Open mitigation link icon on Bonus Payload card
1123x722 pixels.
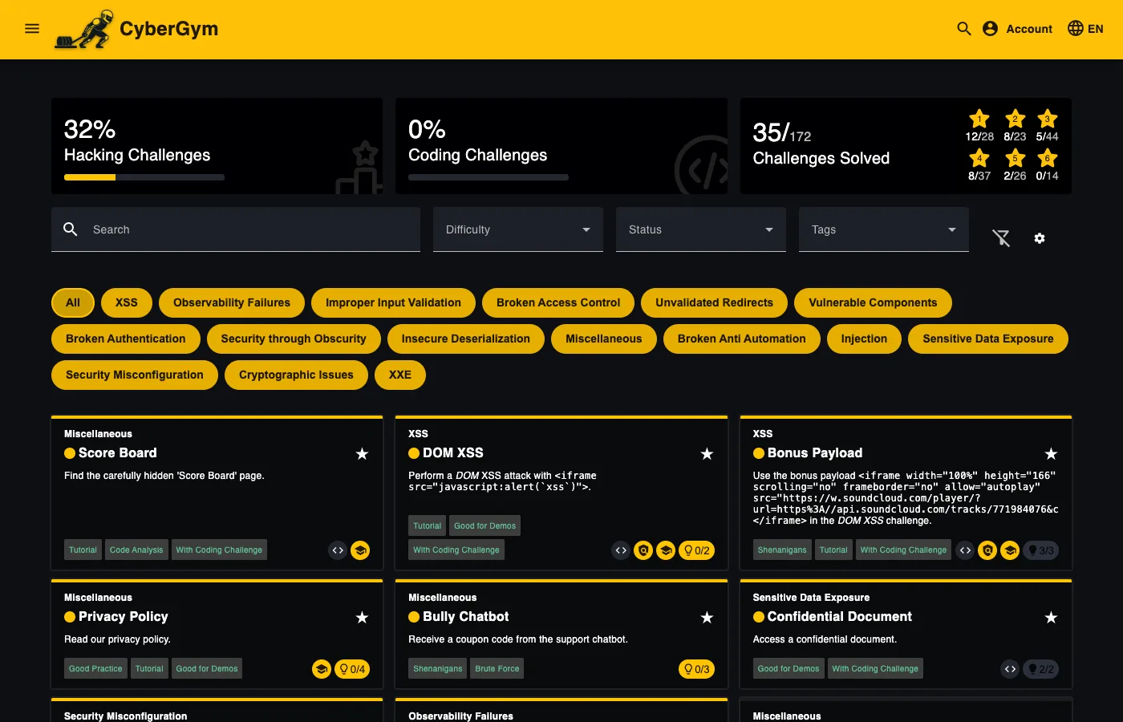tap(987, 550)
